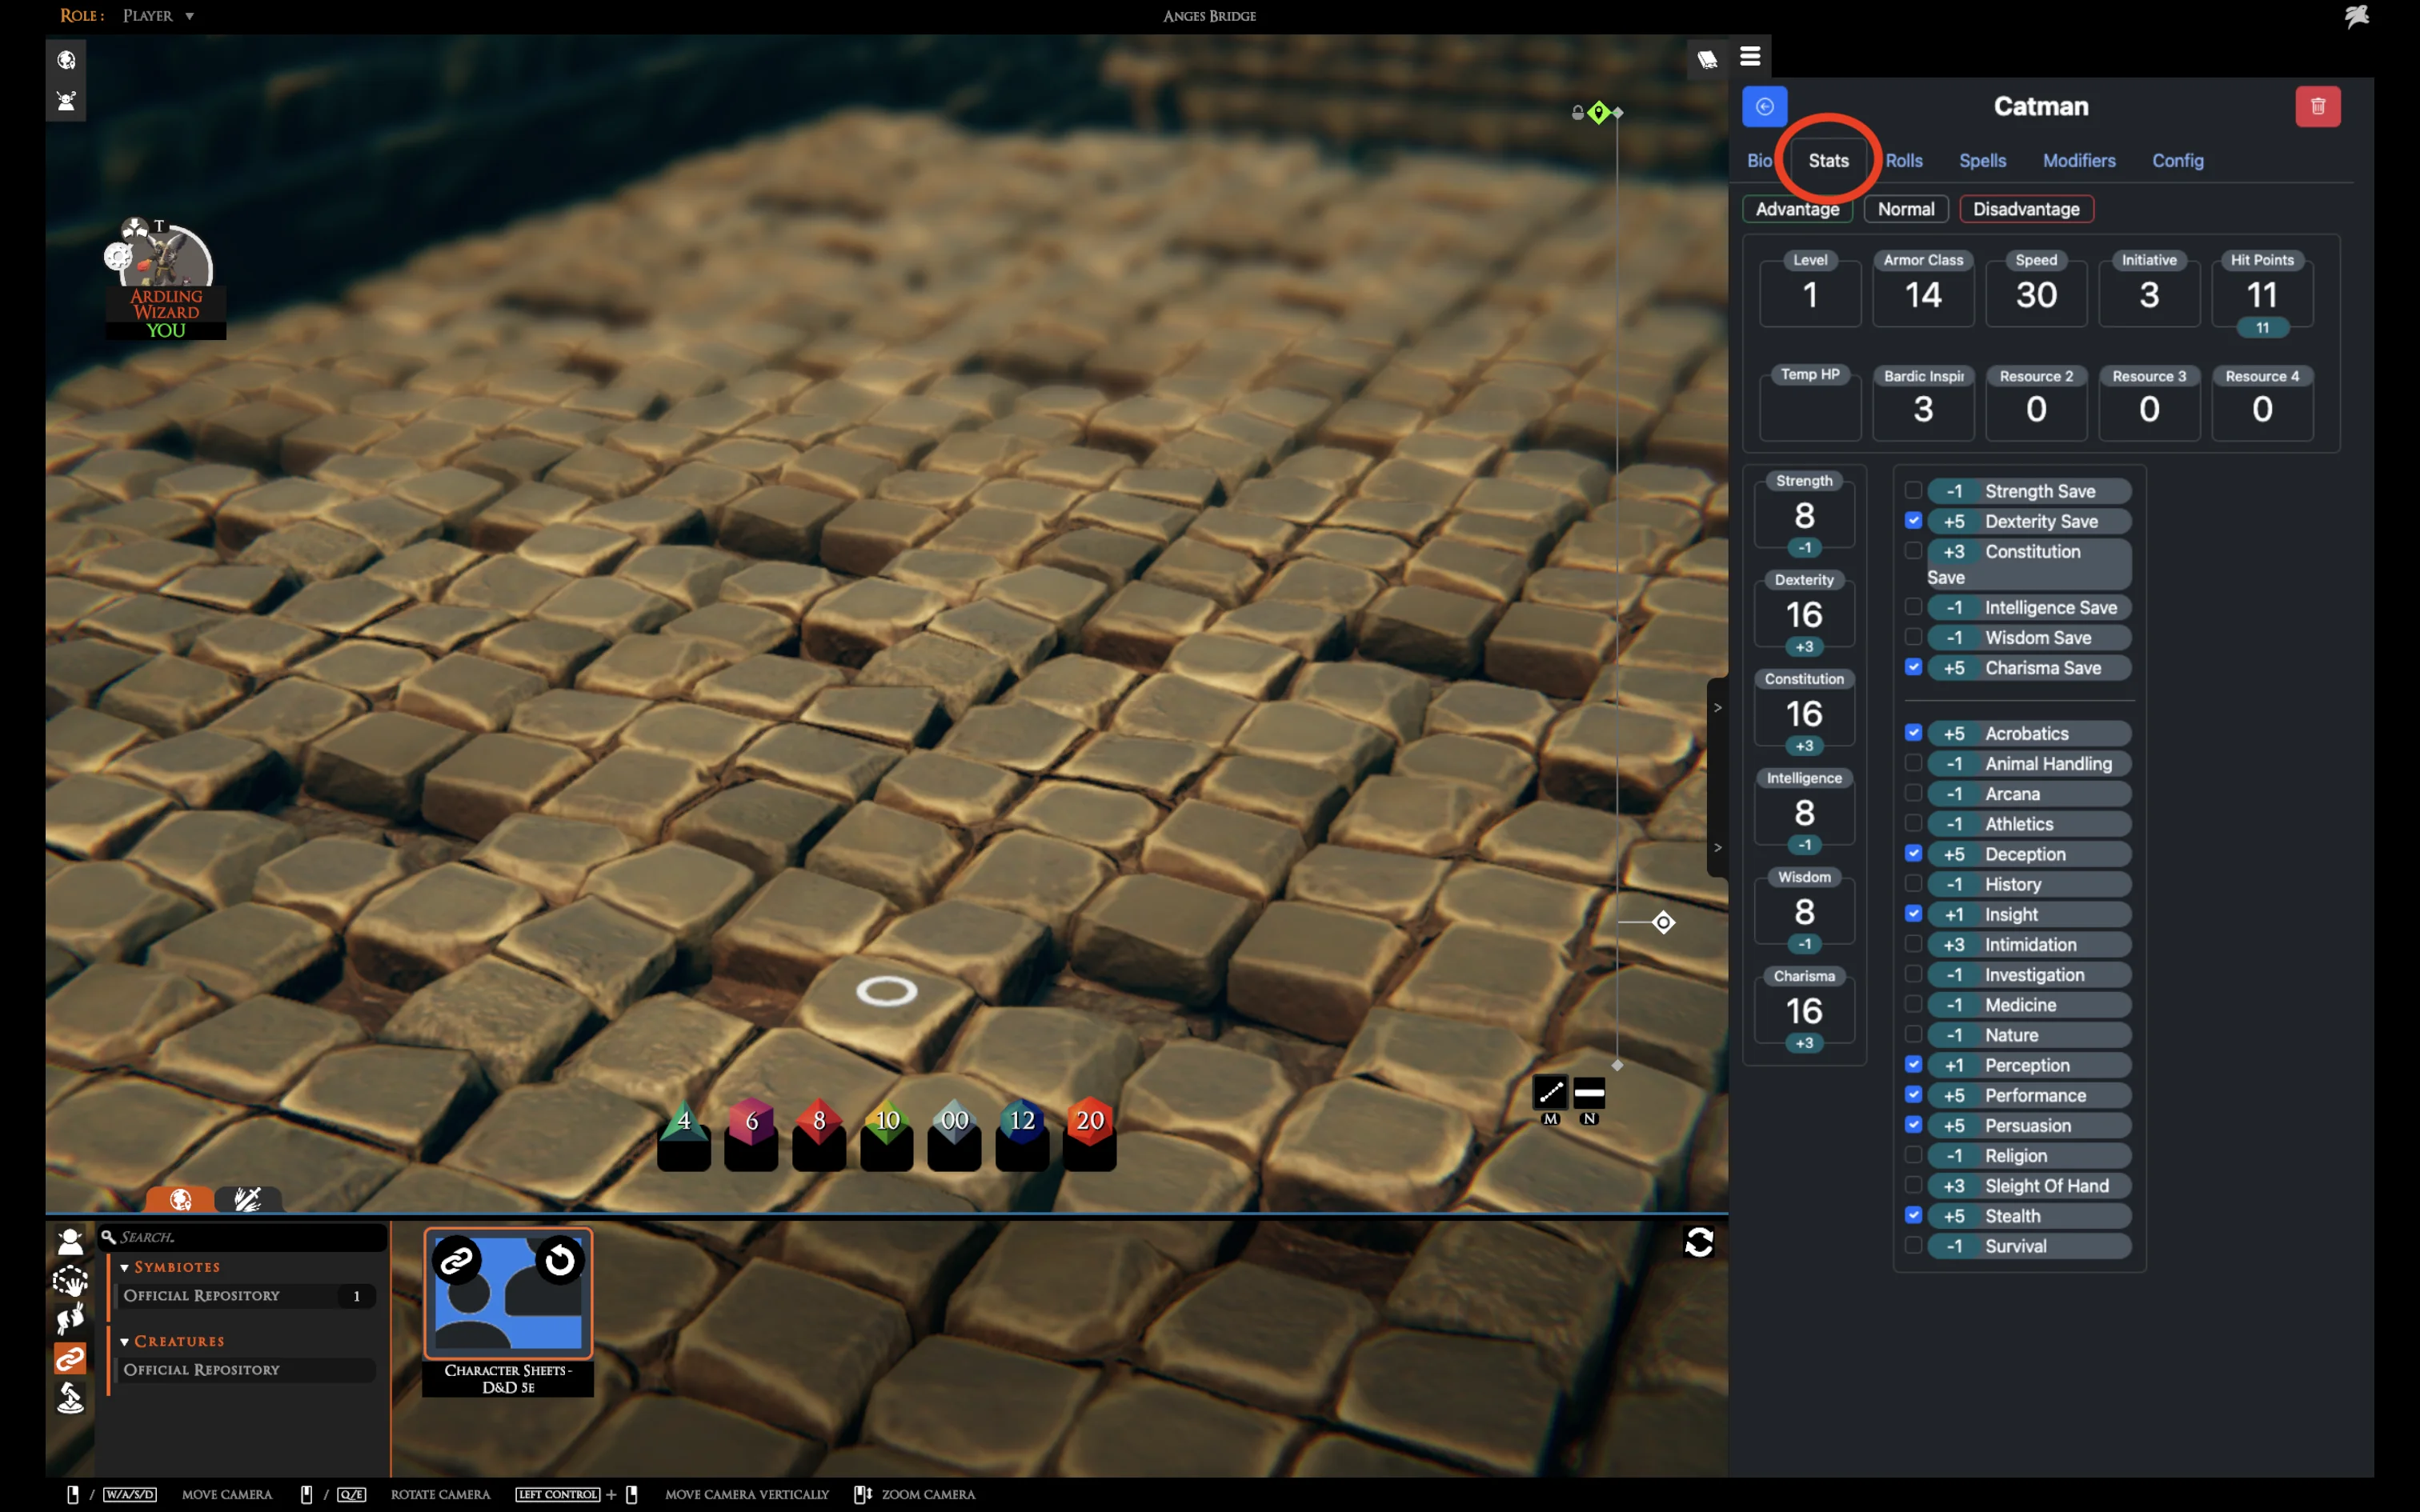The height and width of the screenshot is (1512, 2420).
Task: Select the ruler measure tool
Action: coord(1550,1092)
